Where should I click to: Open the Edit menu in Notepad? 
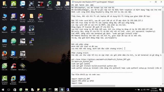pyautogui.click(x=77, y=5)
